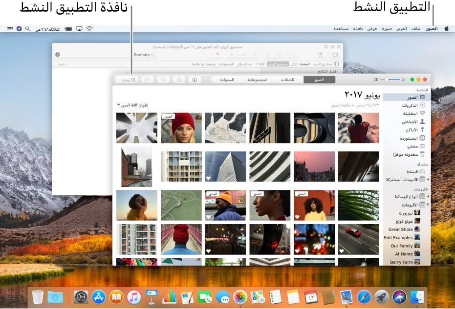Open iTunes music icon in Dock
Screen dimensions: 455x309
[134, 297]
